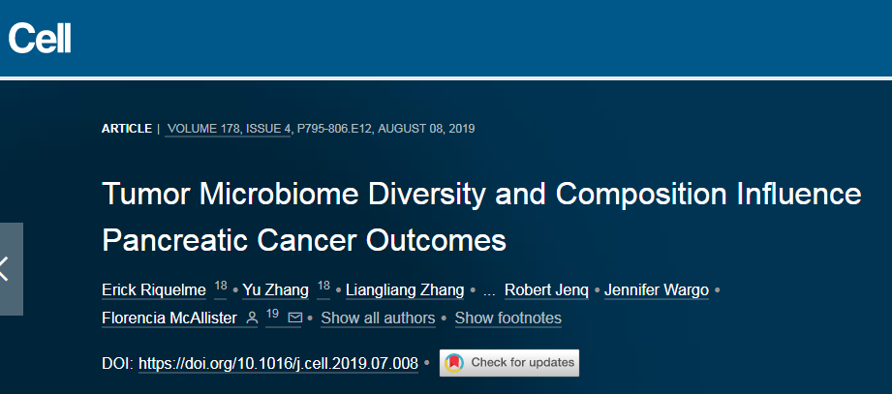Expand Show footnotes

(508, 318)
